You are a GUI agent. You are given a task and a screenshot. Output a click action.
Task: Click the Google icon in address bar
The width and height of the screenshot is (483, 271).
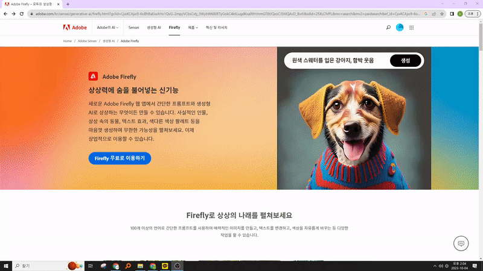point(426,14)
